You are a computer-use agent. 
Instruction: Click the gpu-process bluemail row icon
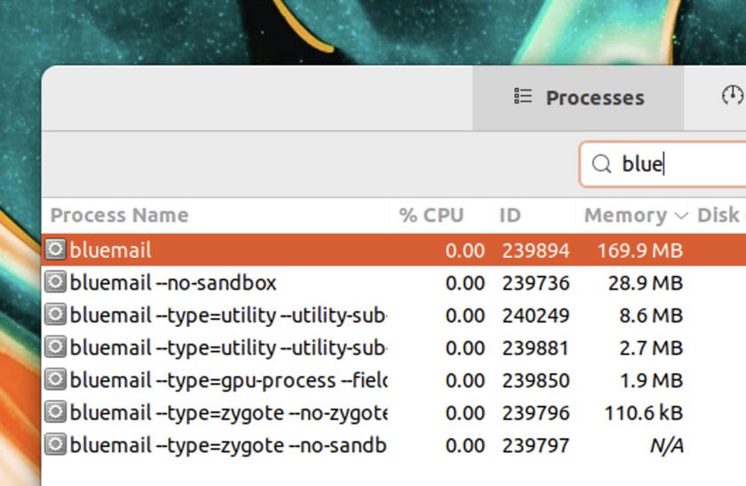pyautogui.click(x=55, y=379)
